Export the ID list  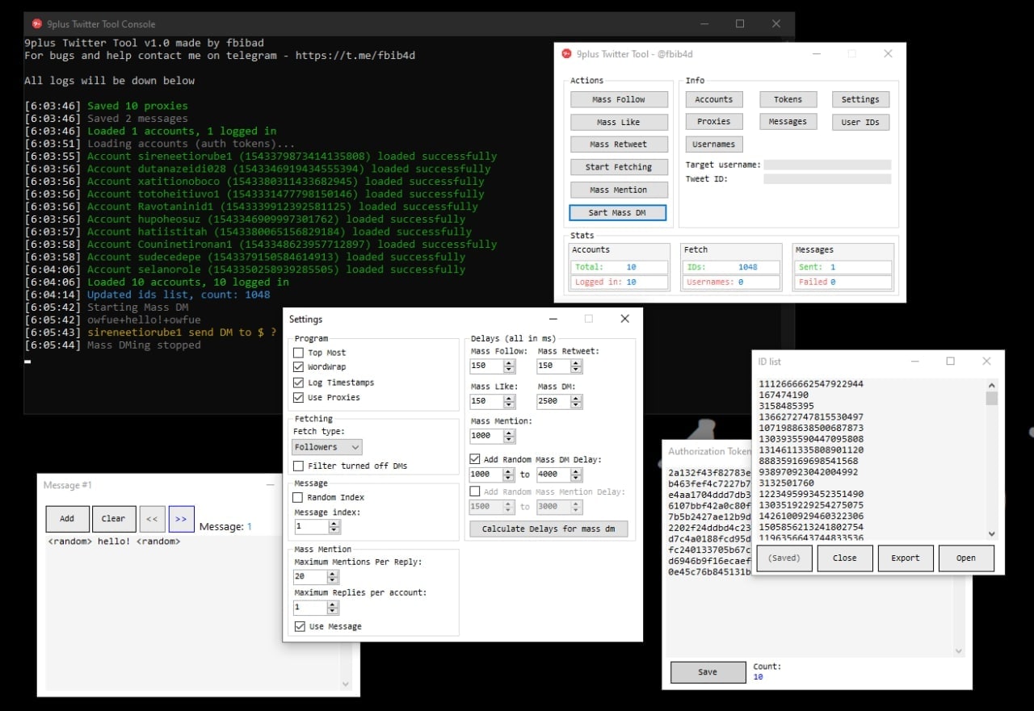906,558
